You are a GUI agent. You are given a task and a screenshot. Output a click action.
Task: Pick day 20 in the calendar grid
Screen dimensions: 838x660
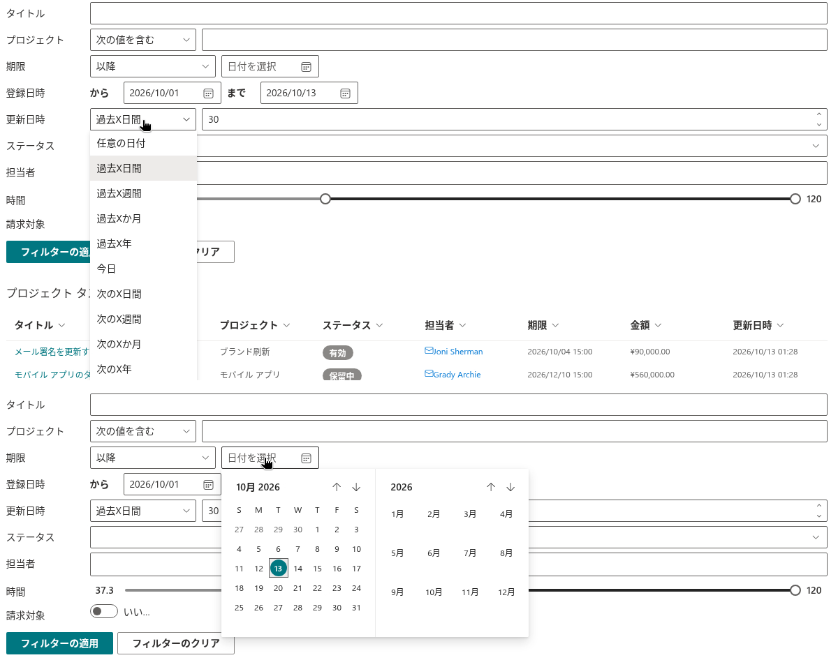point(278,588)
